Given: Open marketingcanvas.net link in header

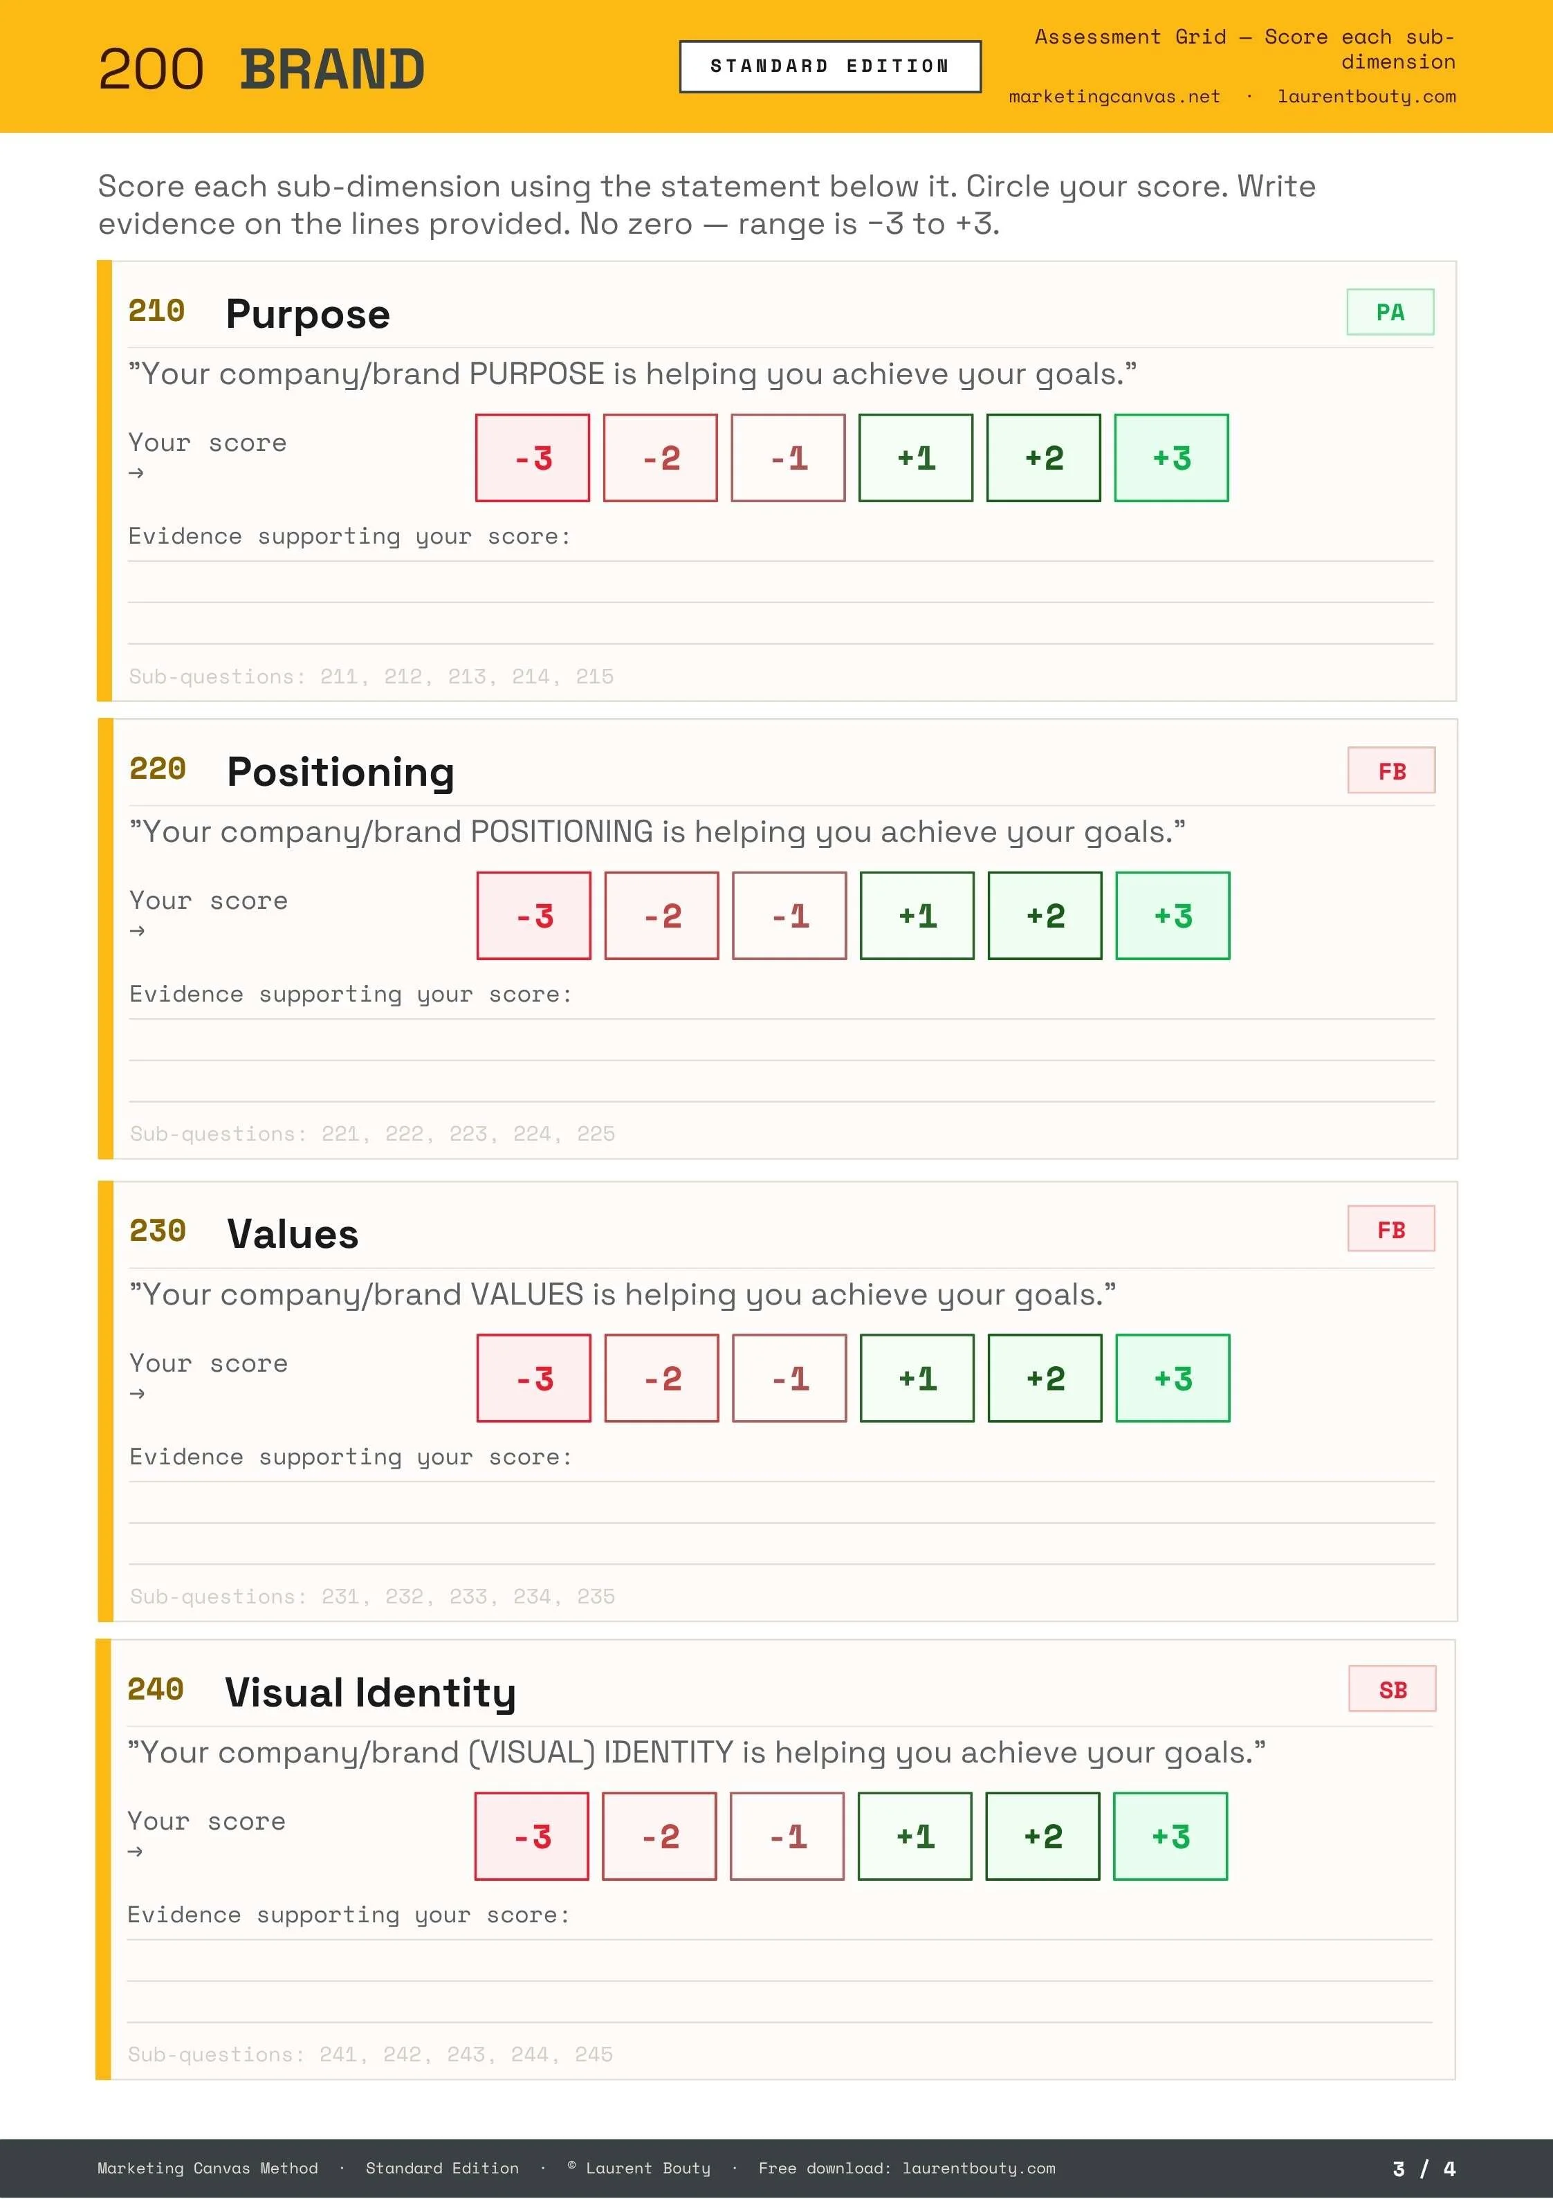Looking at the screenshot, I should pyautogui.click(x=1114, y=97).
